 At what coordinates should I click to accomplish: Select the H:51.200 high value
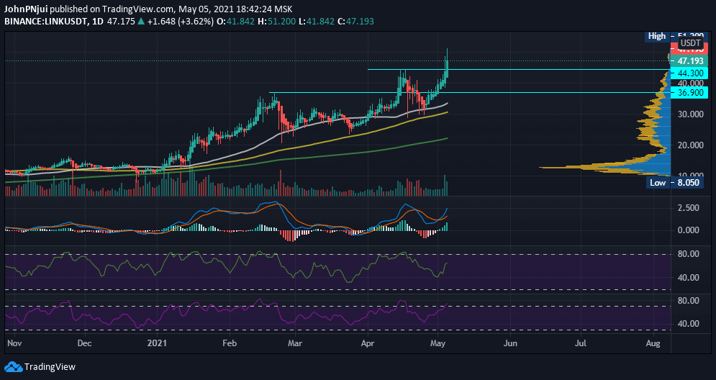coord(277,21)
